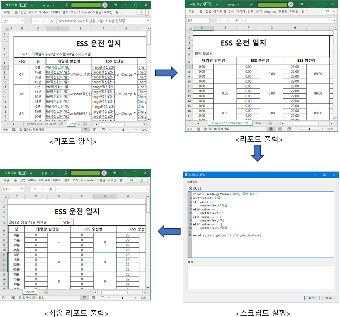Click the 취소 button in the script editor
This screenshot has height=317, width=340.
coord(328,298)
